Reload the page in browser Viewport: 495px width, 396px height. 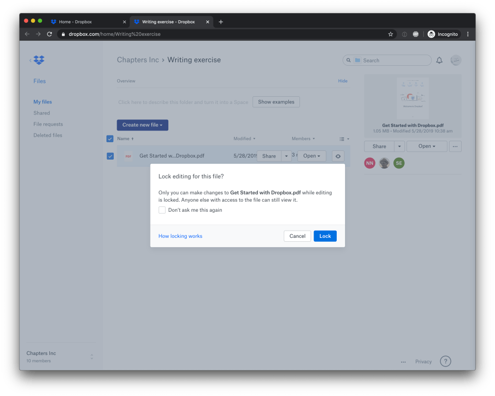[49, 34]
